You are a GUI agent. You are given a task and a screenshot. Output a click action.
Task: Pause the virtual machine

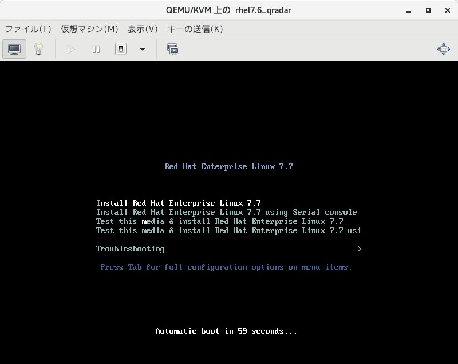96,49
